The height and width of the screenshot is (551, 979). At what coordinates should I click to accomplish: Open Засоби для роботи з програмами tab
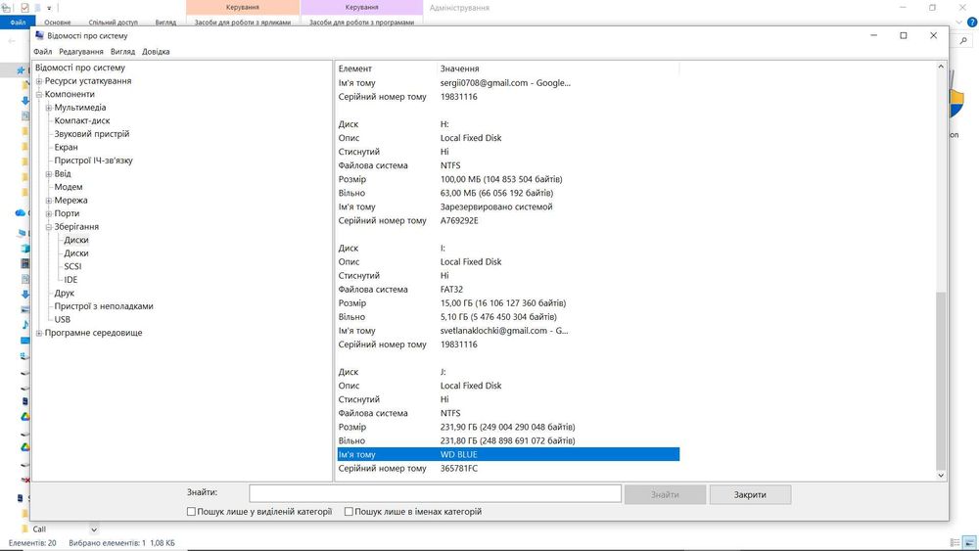point(361,23)
